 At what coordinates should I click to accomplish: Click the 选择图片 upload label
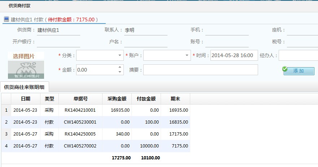24,56
